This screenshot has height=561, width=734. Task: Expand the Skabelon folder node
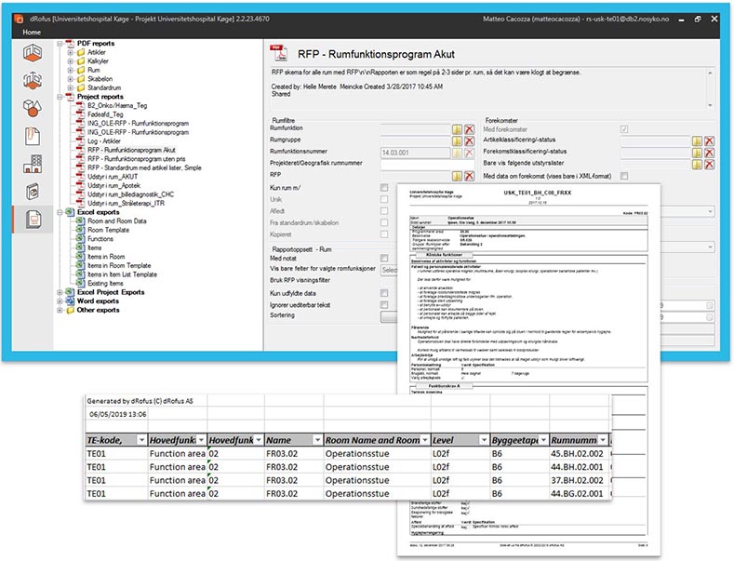tap(70, 79)
